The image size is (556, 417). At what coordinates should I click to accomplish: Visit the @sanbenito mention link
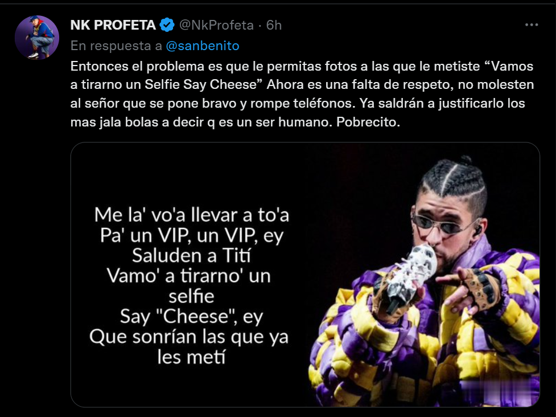coord(202,46)
